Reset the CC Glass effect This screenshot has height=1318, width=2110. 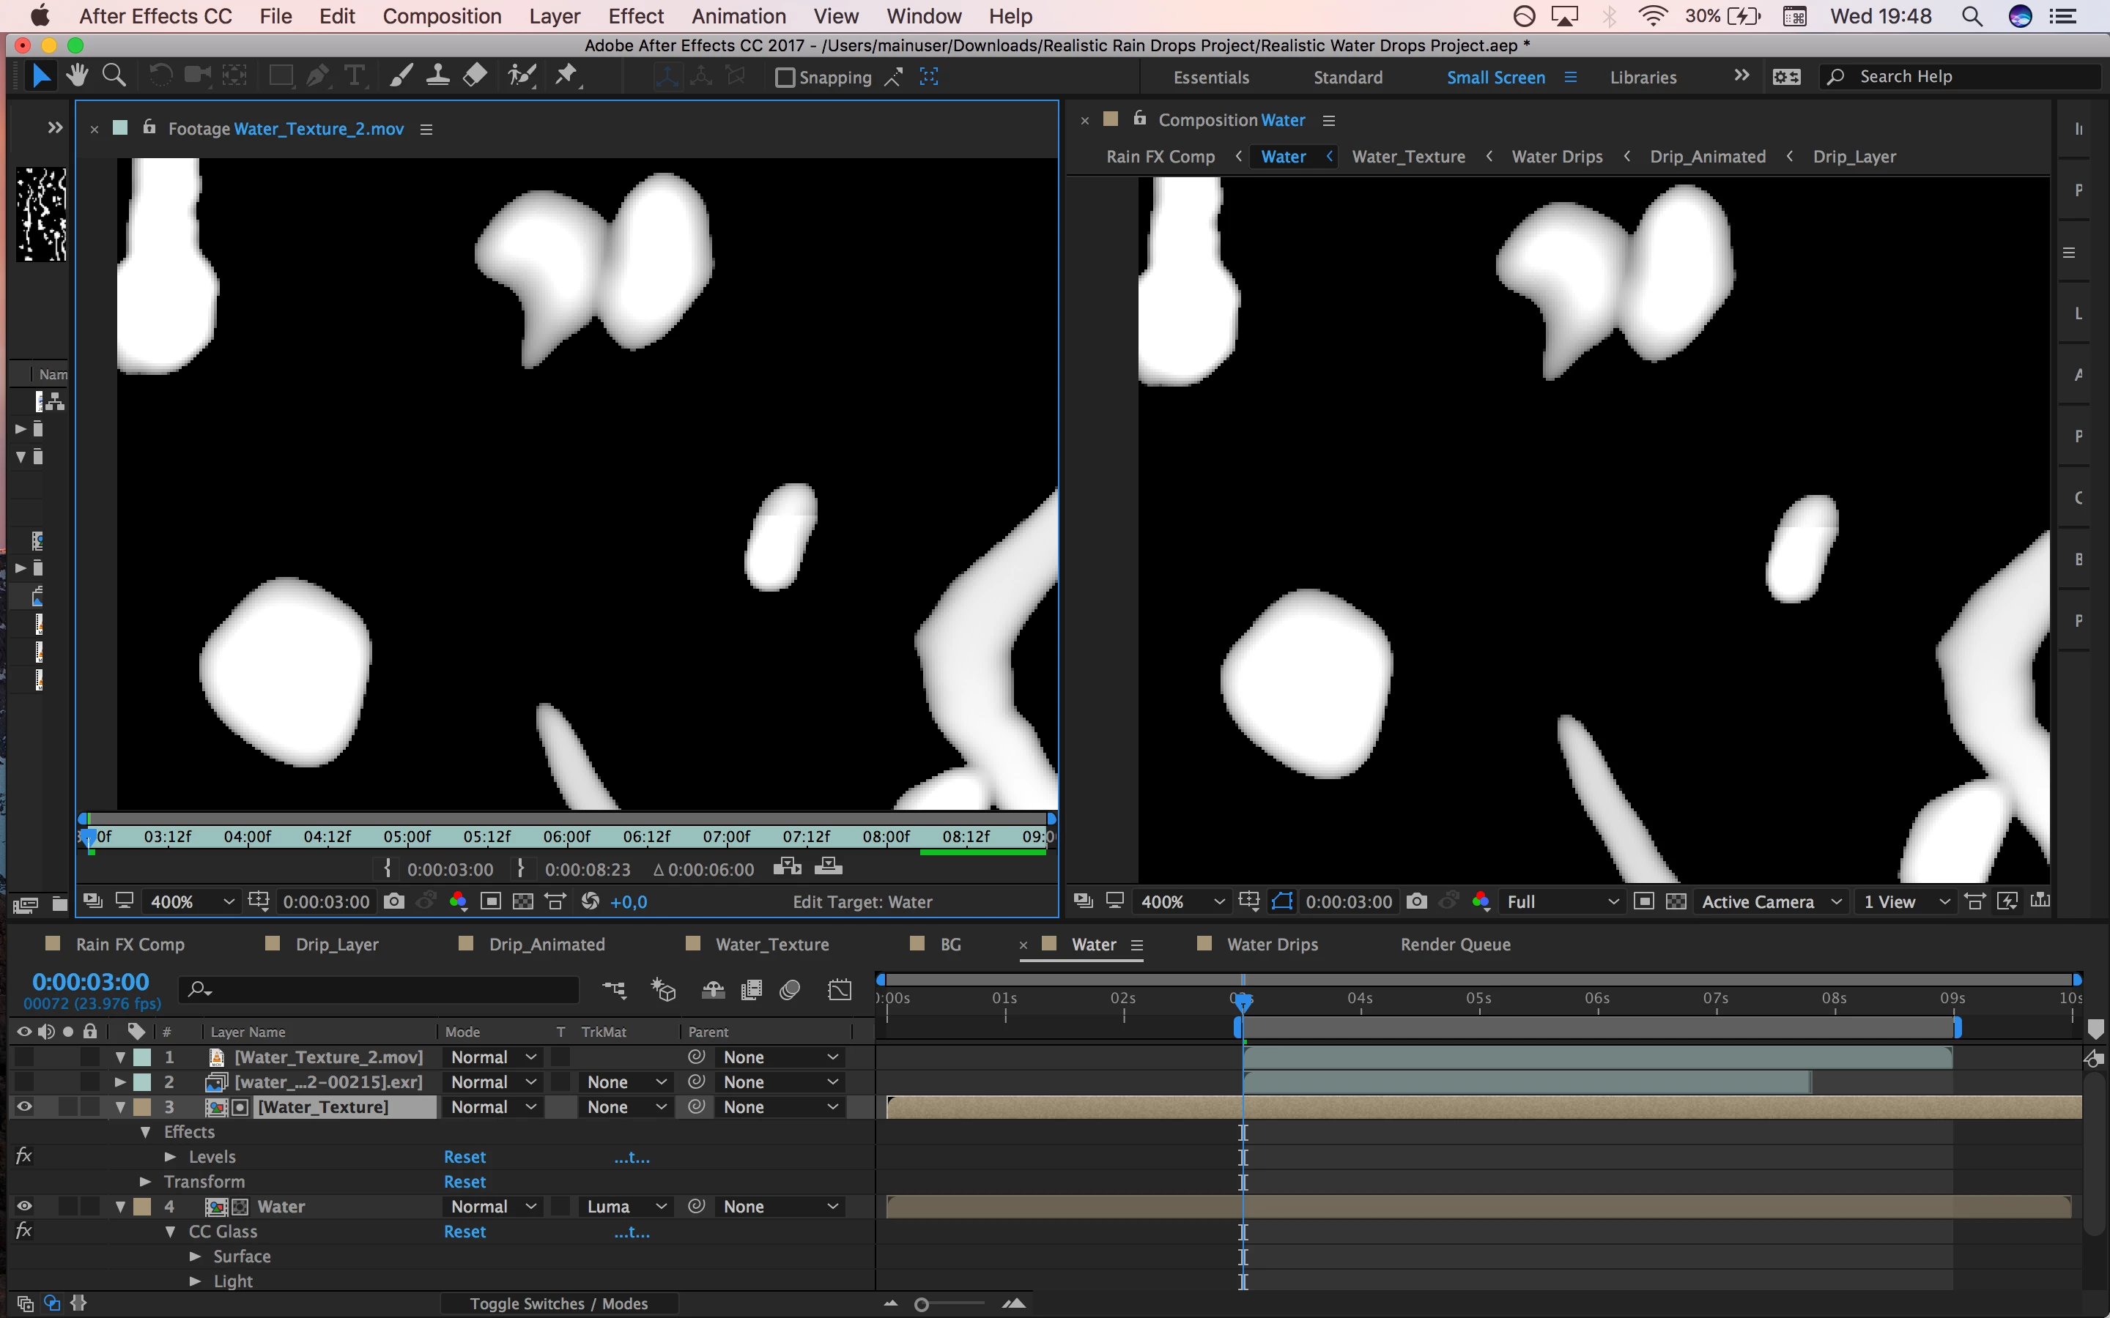click(x=464, y=1232)
